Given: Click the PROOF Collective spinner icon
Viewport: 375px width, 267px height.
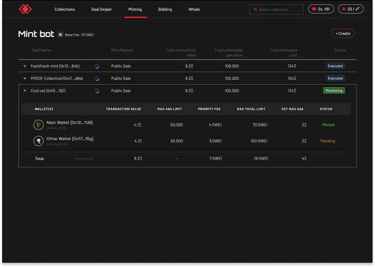Looking at the screenshot, I should (x=96, y=78).
